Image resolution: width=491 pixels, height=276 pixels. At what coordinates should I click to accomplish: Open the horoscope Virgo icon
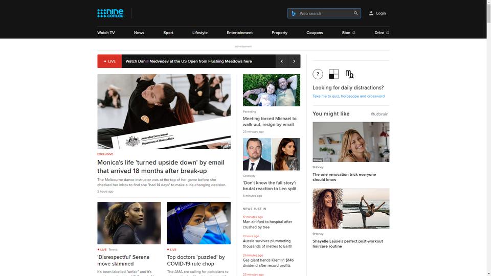(350, 74)
